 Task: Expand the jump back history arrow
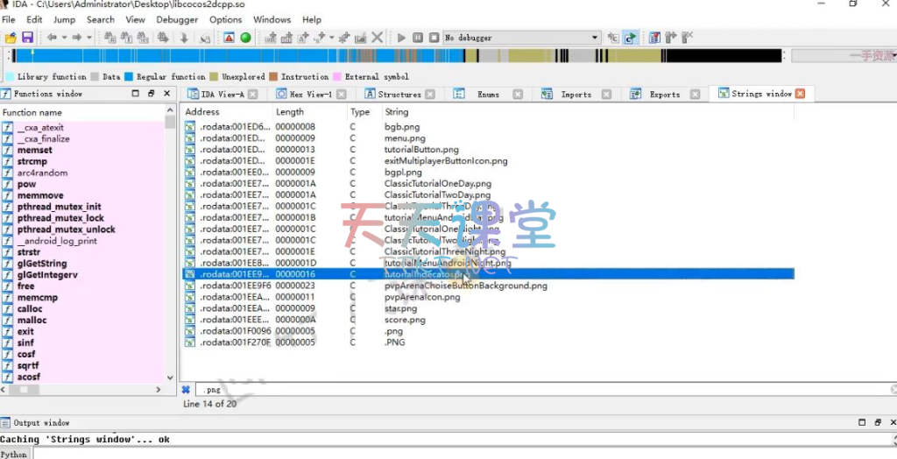tap(64, 38)
